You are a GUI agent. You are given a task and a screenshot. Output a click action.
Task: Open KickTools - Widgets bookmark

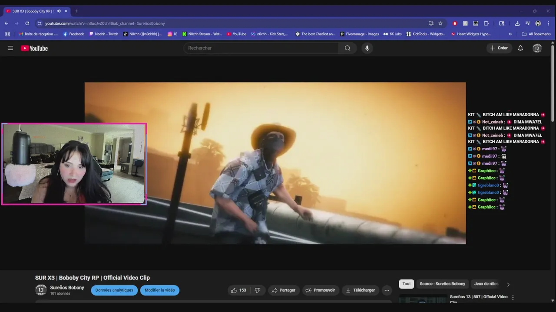(x=426, y=34)
